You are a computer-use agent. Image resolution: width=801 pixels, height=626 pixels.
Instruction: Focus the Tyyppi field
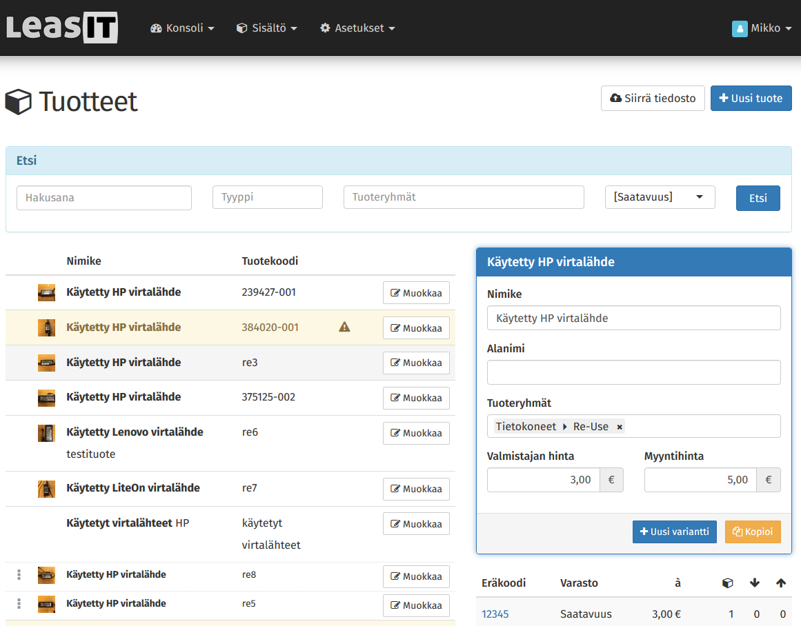(268, 197)
